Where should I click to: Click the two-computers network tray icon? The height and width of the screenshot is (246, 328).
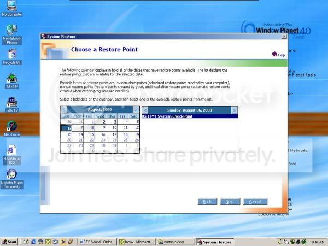pyautogui.click(x=298, y=242)
